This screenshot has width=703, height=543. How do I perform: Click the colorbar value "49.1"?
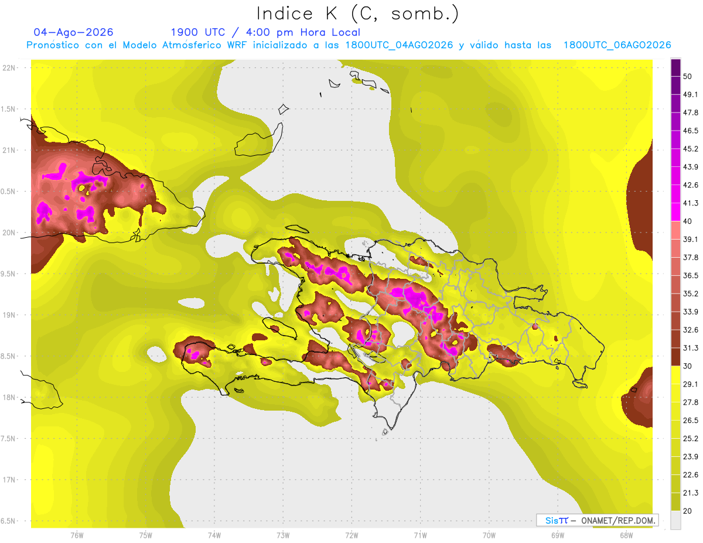(x=691, y=94)
